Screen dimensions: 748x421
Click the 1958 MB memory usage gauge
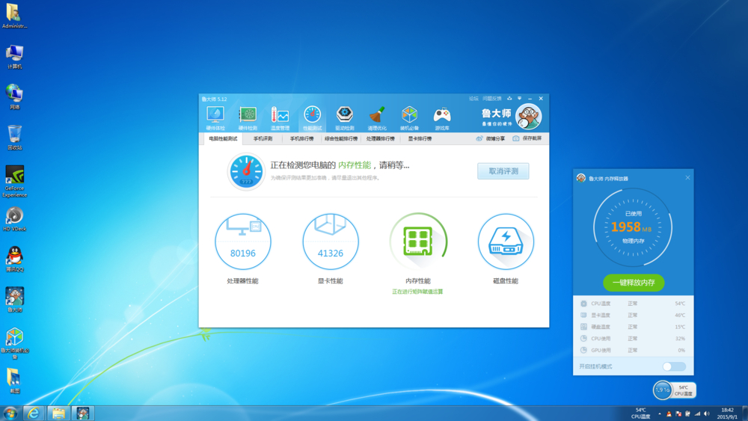633,227
